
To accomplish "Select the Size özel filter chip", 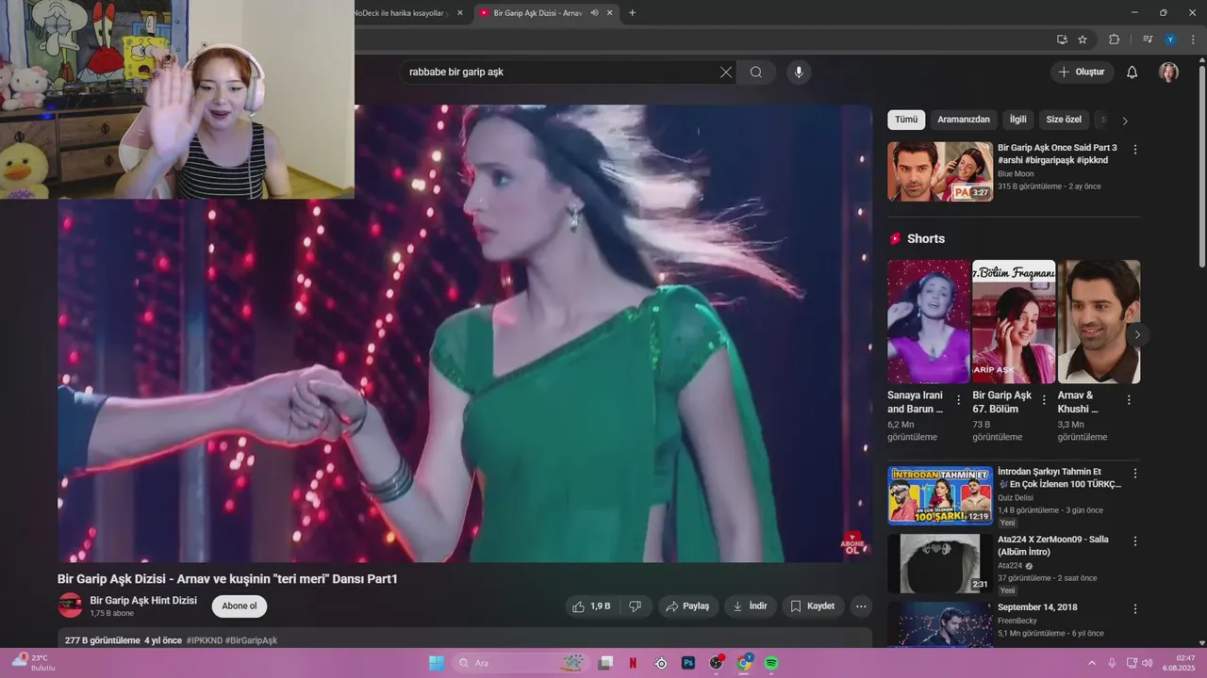I will [x=1064, y=120].
